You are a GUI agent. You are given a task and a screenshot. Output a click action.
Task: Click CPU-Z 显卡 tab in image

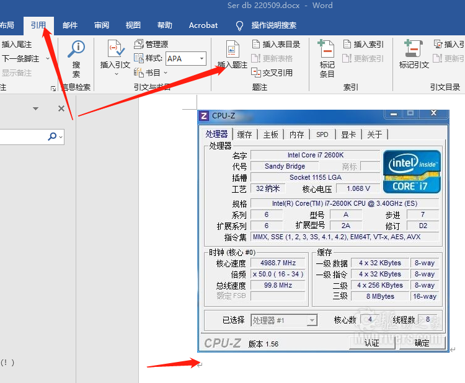coord(348,134)
